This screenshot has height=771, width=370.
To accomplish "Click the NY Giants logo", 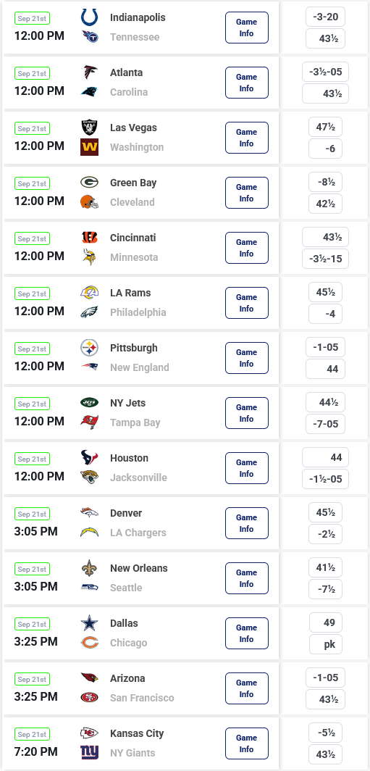I will click(x=90, y=752).
